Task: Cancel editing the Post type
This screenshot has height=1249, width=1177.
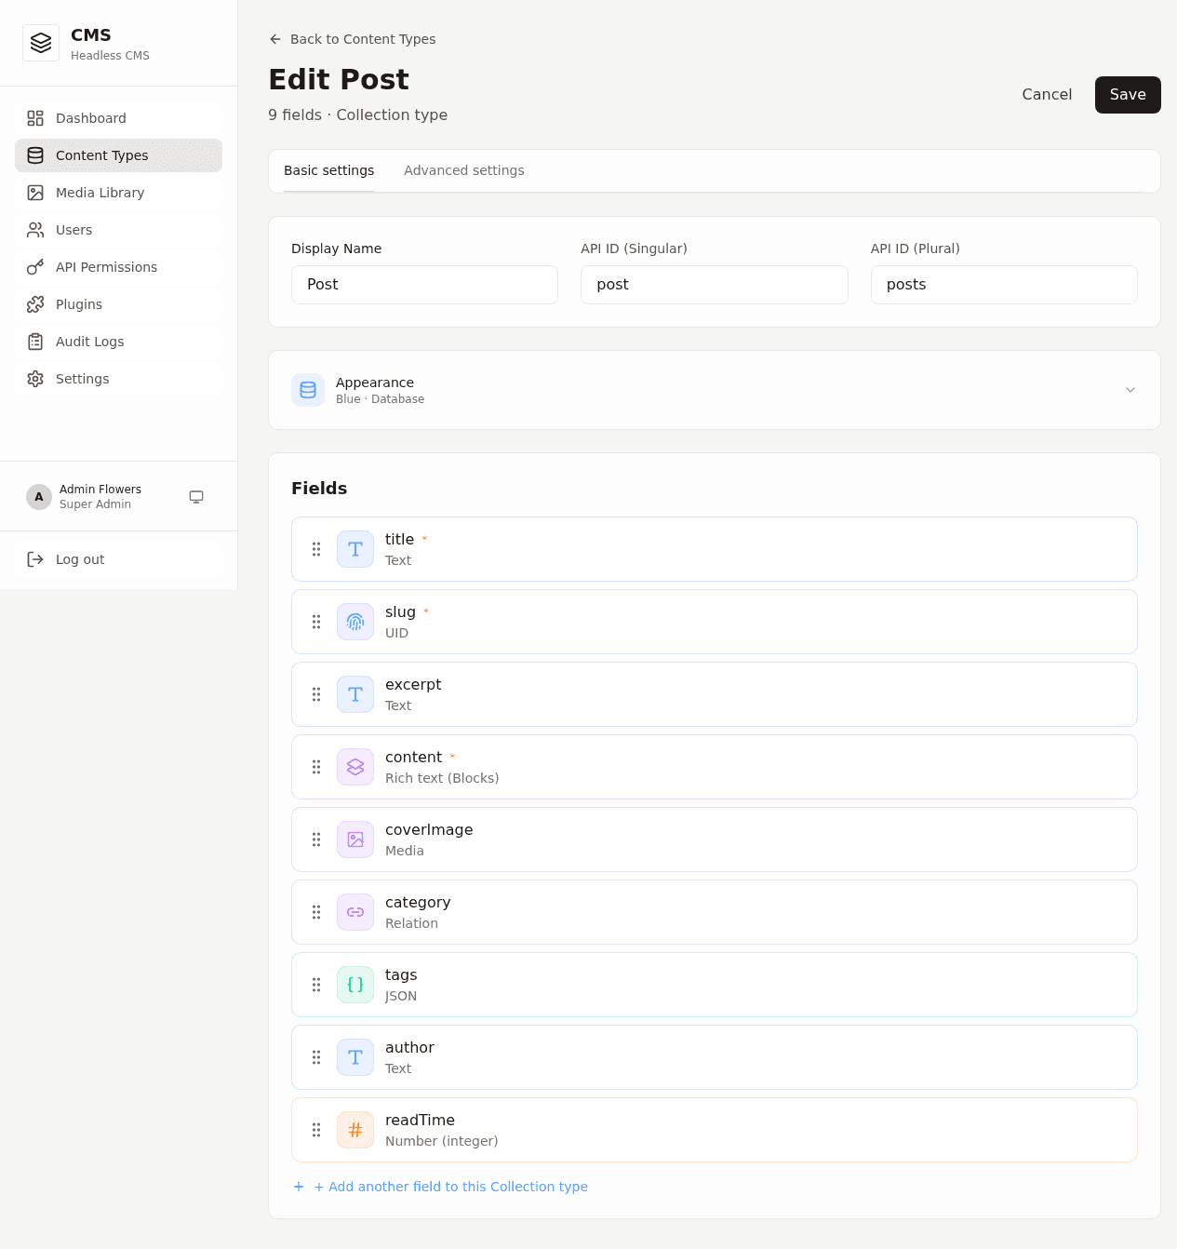Action: pyautogui.click(x=1047, y=95)
